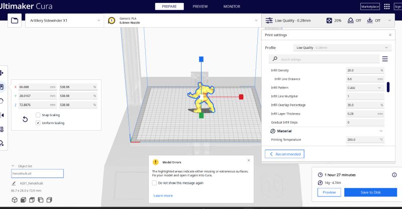This screenshot has height=209, width=402.
Task: Click the Sign in button
Action: pyautogui.click(x=398, y=7)
